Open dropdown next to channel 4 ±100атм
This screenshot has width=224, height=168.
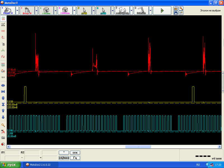pyautogui.click(x=74, y=10)
